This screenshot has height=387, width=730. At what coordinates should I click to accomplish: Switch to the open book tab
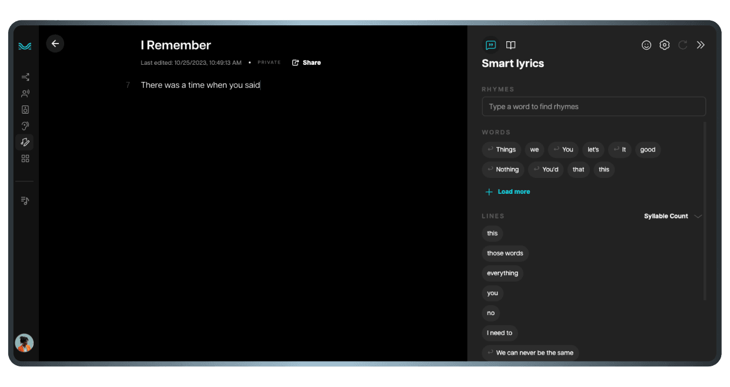(x=511, y=45)
